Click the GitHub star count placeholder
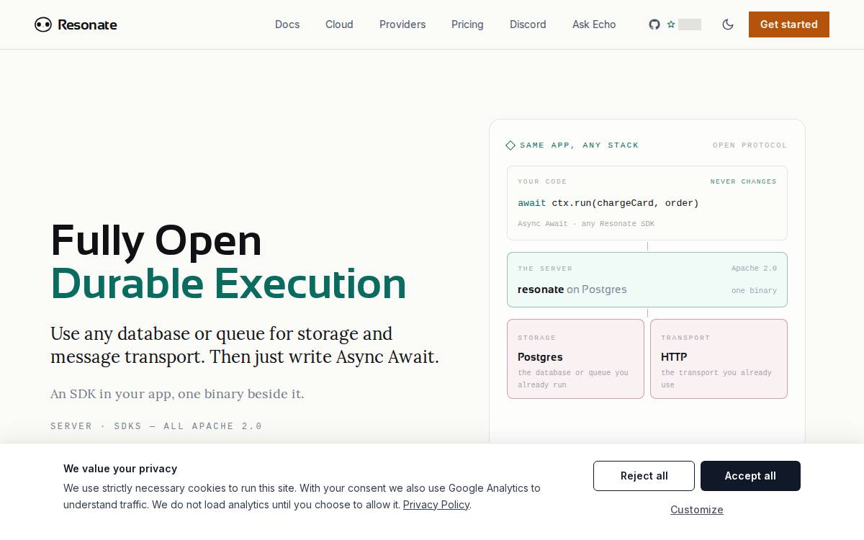864x540 pixels. (x=690, y=24)
